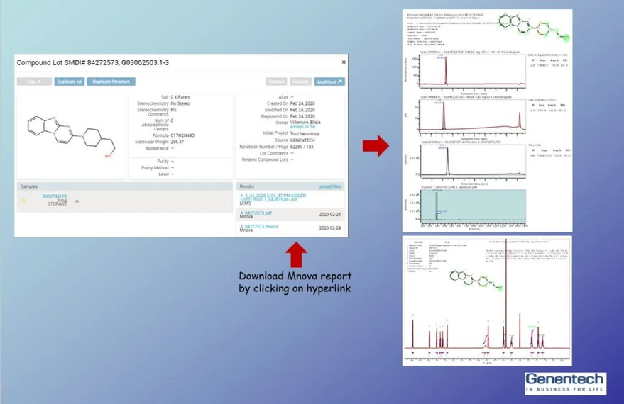Click the Duplicate lot button
Screen dimensions: 624x404
click(x=70, y=82)
